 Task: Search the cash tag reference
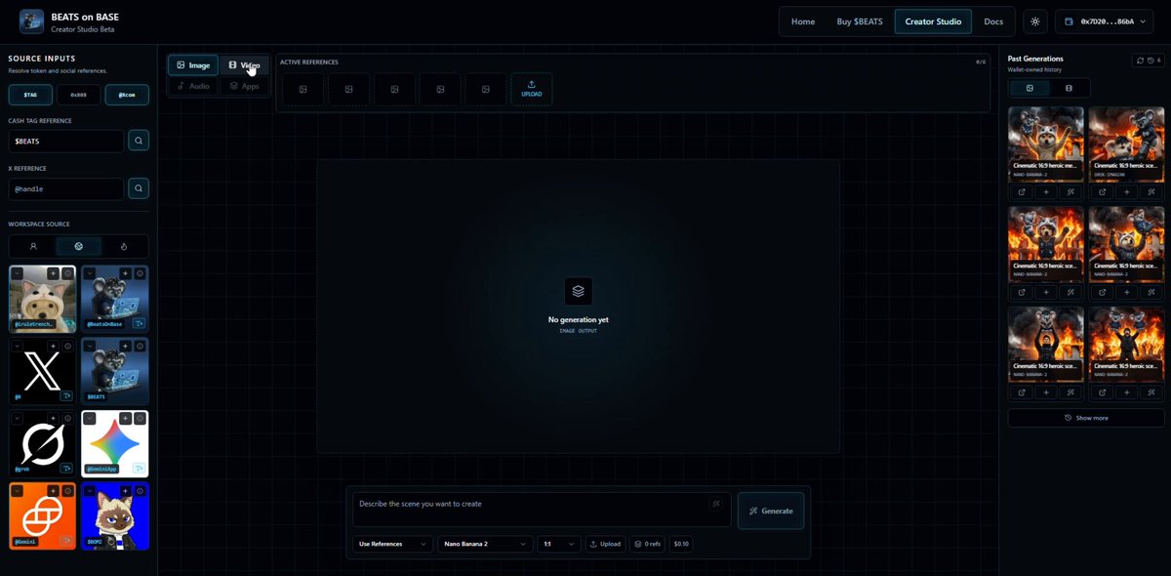pyautogui.click(x=139, y=142)
